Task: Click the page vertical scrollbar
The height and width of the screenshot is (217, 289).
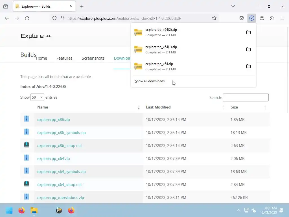Action: click(x=288, y=70)
